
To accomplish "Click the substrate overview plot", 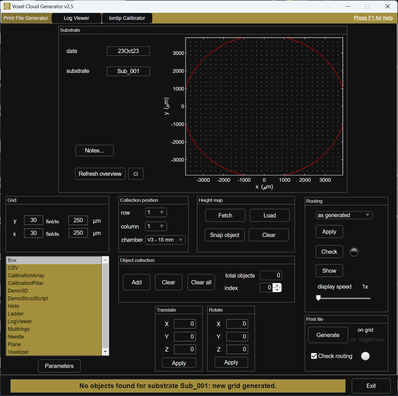I will click(x=264, y=106).
